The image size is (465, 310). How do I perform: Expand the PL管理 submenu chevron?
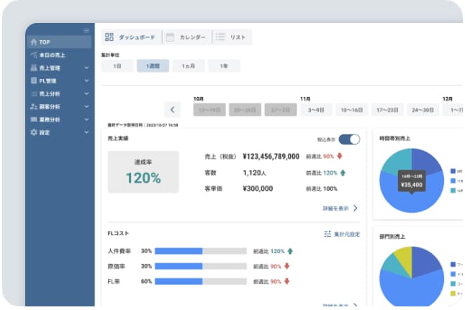click(86, 81)
